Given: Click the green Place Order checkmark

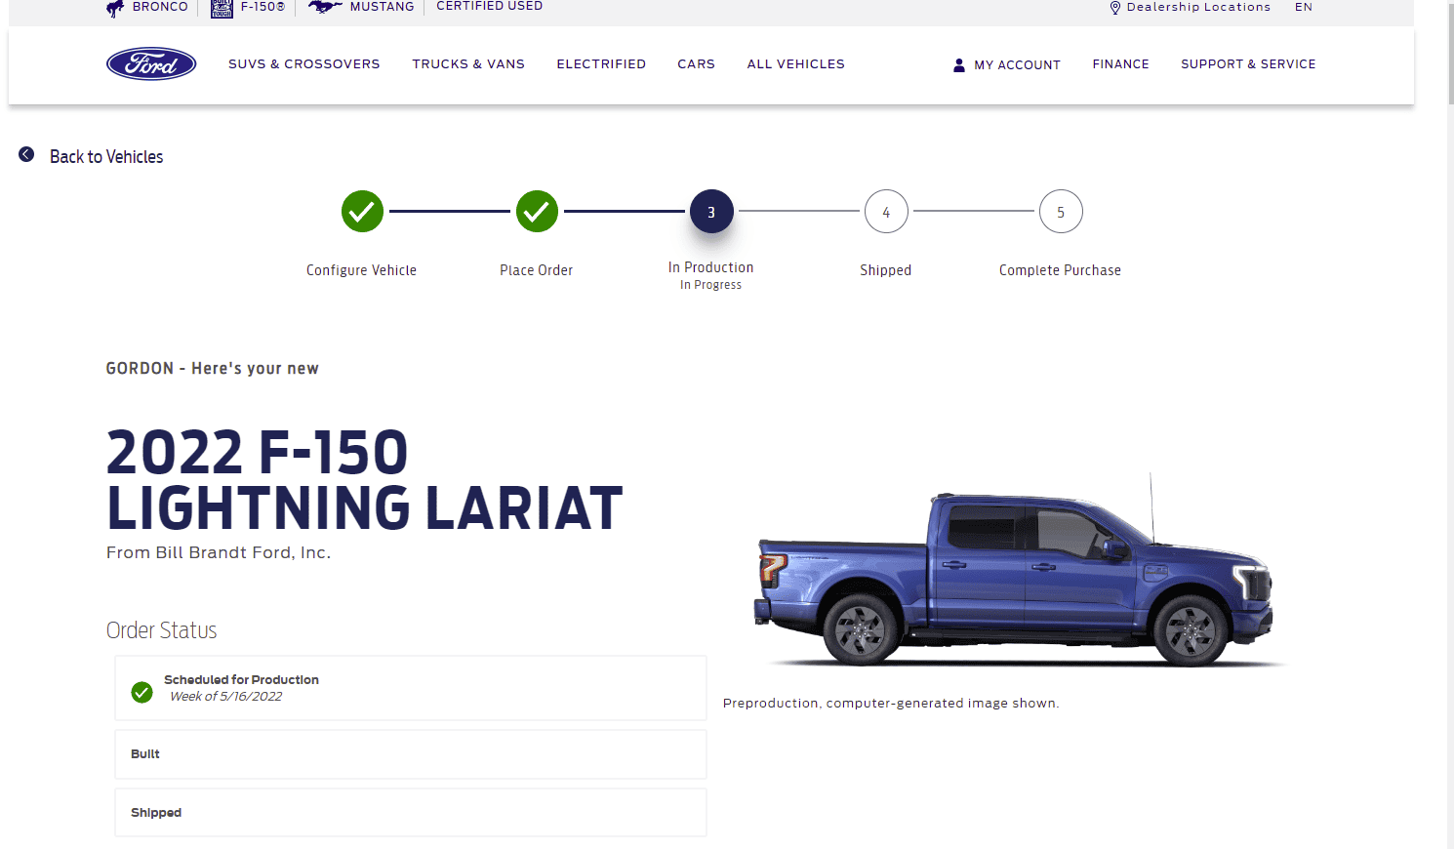Looking at the screenshot, I should [536, 211].
